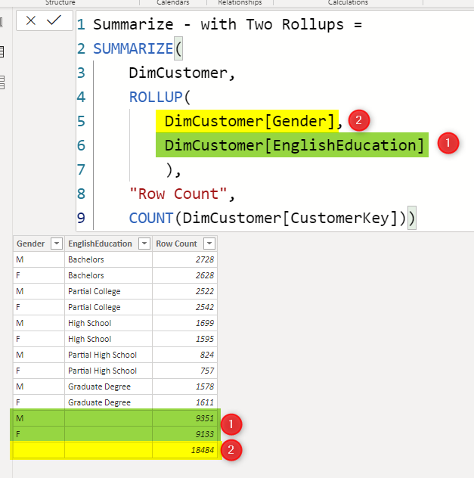Image resolution: width=474 pixels, height=478 pixels.
Task: Click the "Row Count" string in the formula
Action: click(x=178, y=194)
